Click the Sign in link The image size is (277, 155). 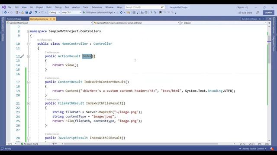[x=241, y=7]
